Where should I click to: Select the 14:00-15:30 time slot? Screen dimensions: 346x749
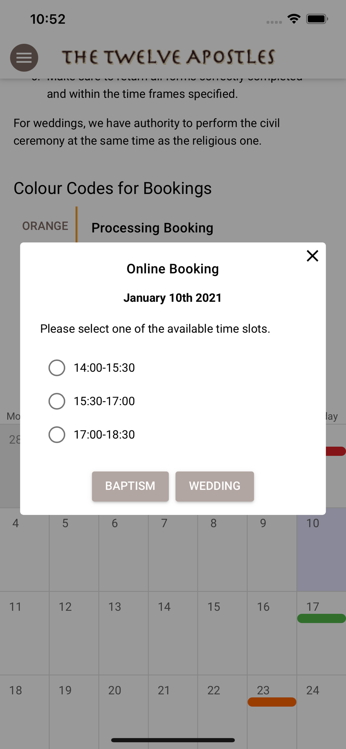click(x=57, y=368)
